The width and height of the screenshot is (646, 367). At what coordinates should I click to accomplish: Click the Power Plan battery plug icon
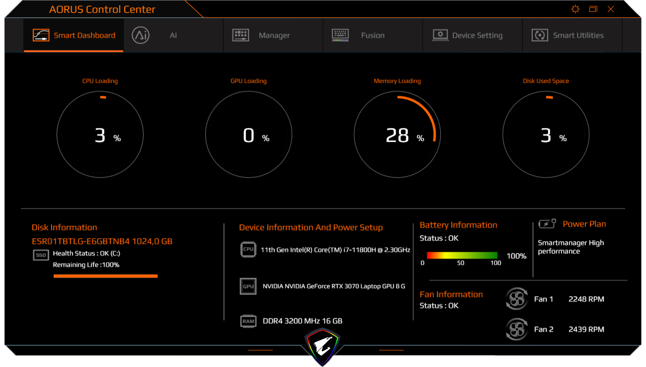click(x=547, y=224)
